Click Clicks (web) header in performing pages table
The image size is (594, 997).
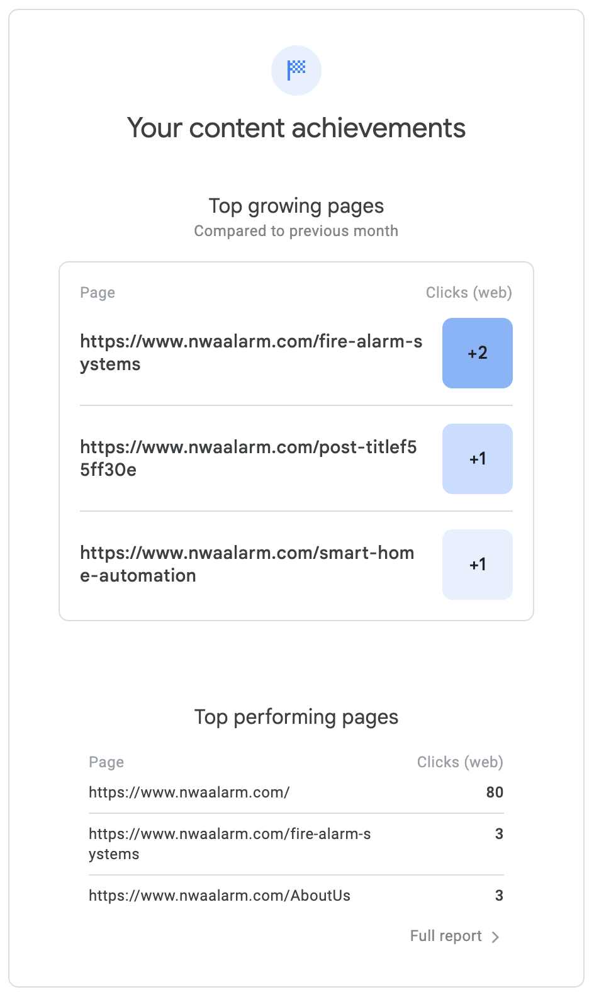point(459,762)
